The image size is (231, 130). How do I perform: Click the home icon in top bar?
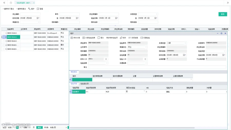11,3
